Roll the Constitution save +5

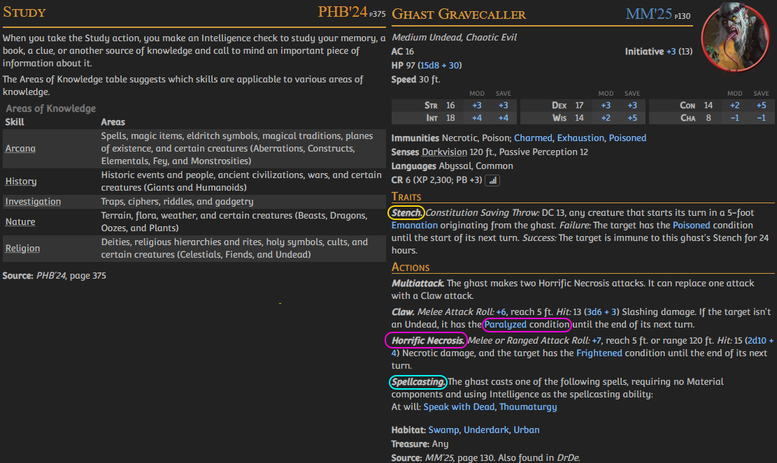(x=761, y=105)
